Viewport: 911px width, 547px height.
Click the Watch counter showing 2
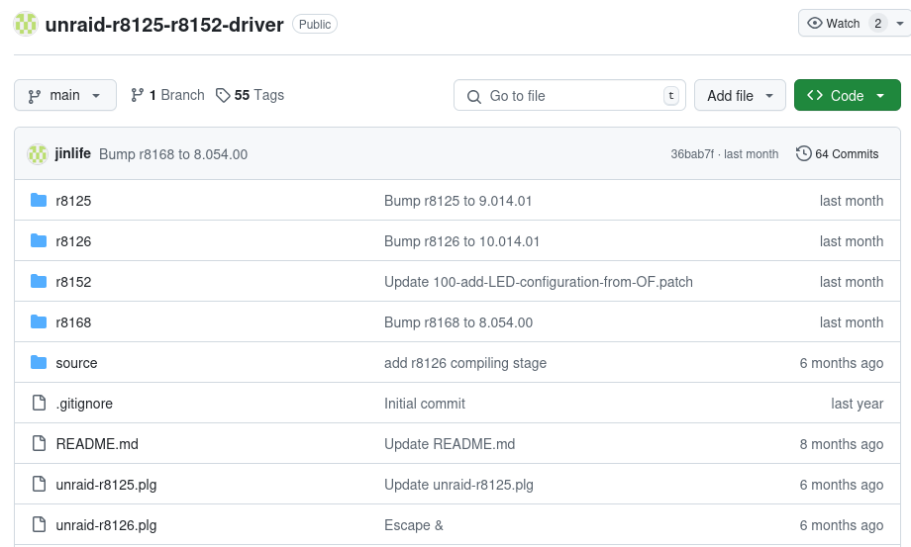coord(878,23)
